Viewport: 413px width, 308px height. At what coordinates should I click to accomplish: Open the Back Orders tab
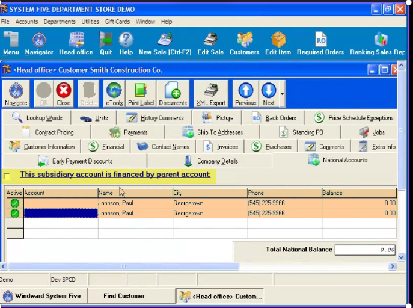273,118
